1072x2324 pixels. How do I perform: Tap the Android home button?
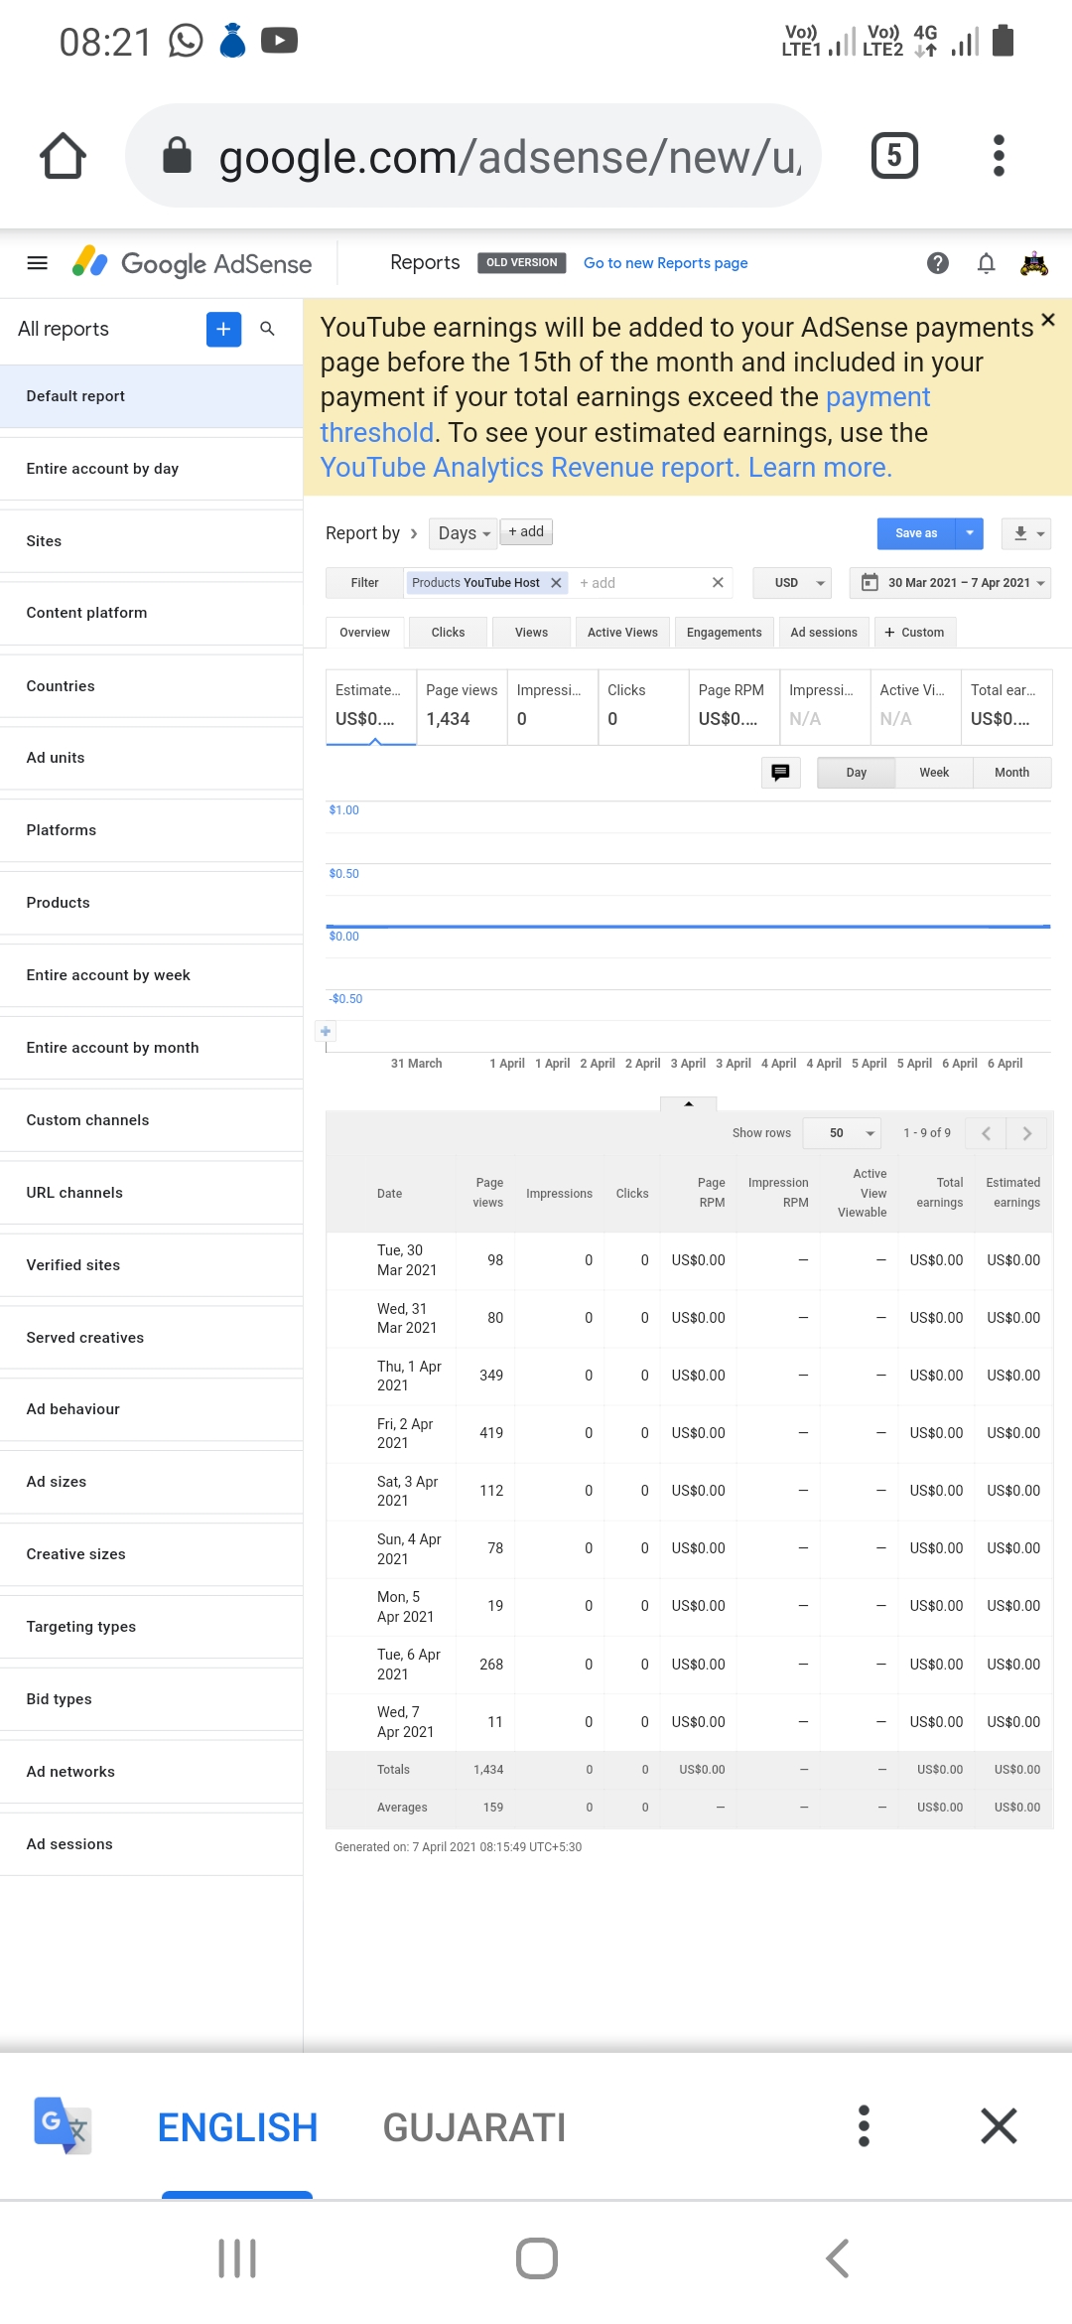[537, 2258]
